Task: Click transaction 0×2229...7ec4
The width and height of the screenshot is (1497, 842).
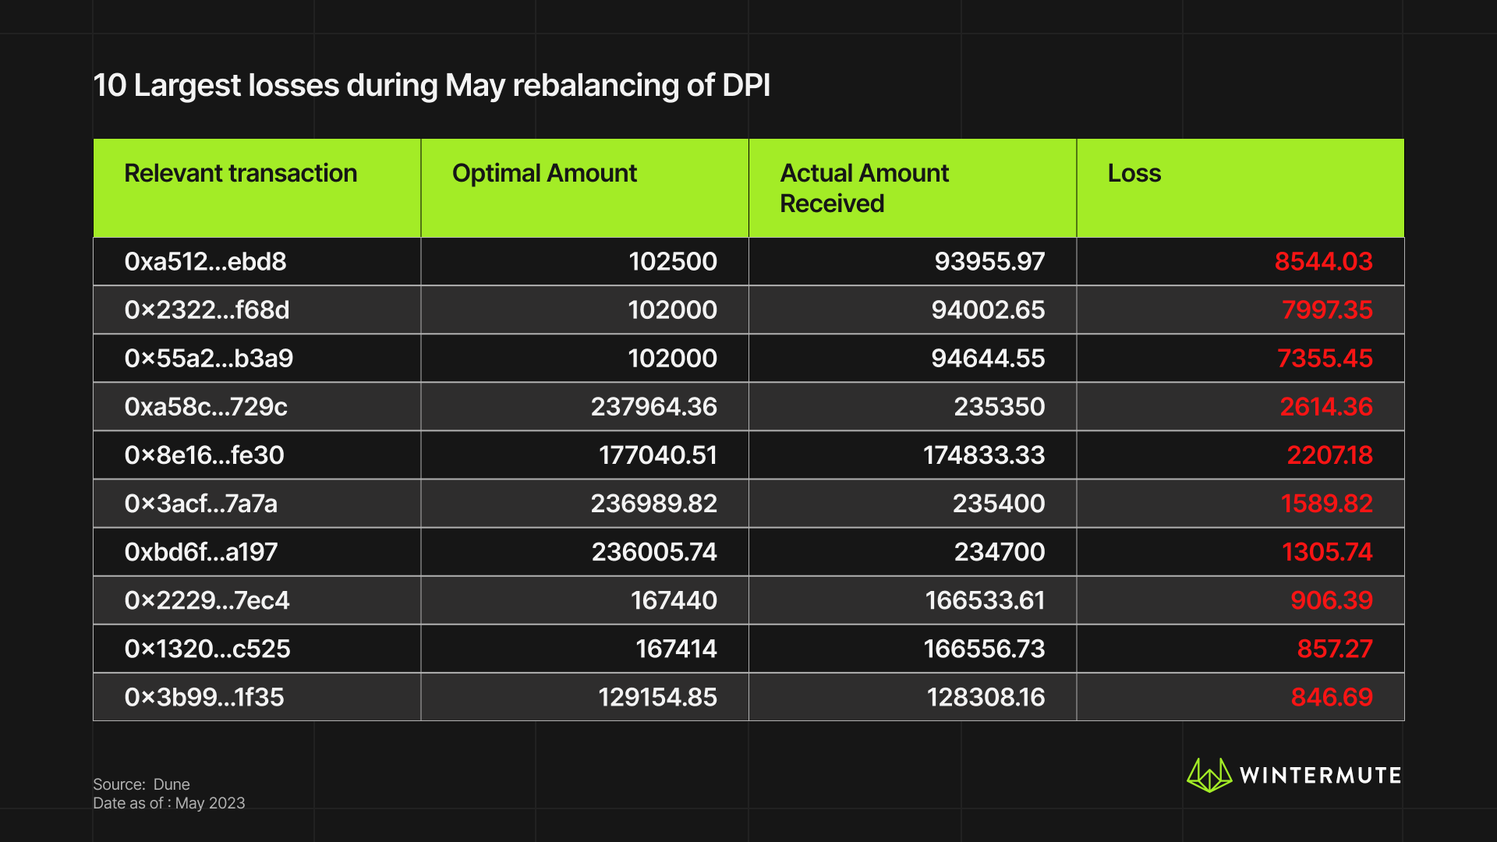Action: (x=207, y=600)
